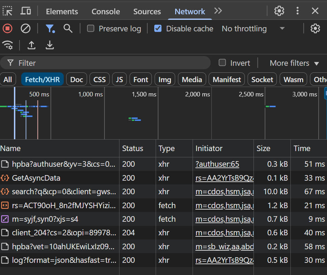Toggle the Fetch/XHR type filter

tap(42, 79)
